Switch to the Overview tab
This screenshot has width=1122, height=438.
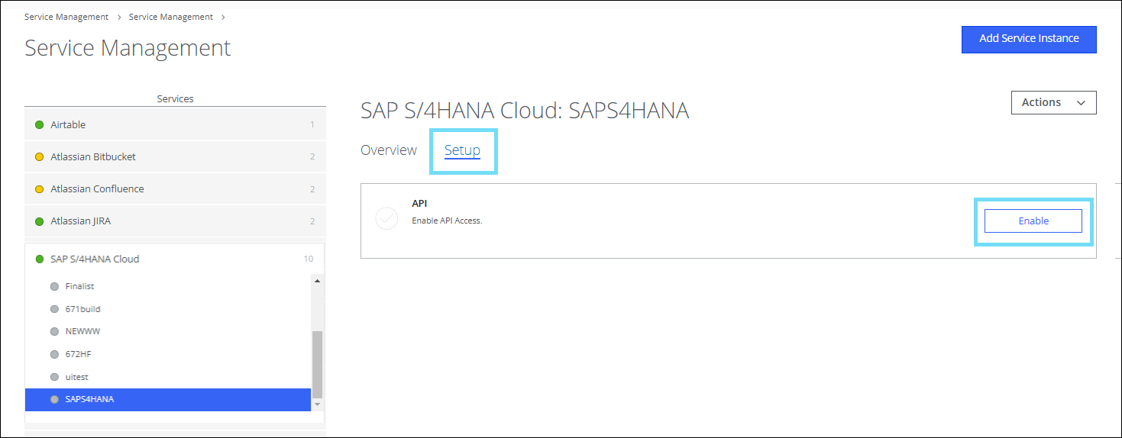389,150
